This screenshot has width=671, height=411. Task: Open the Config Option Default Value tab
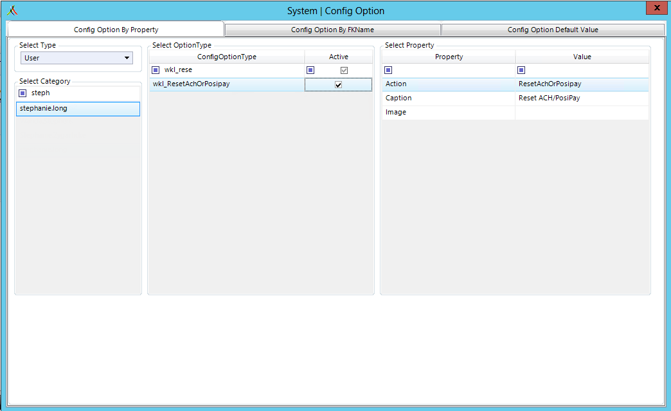[553, 30]
